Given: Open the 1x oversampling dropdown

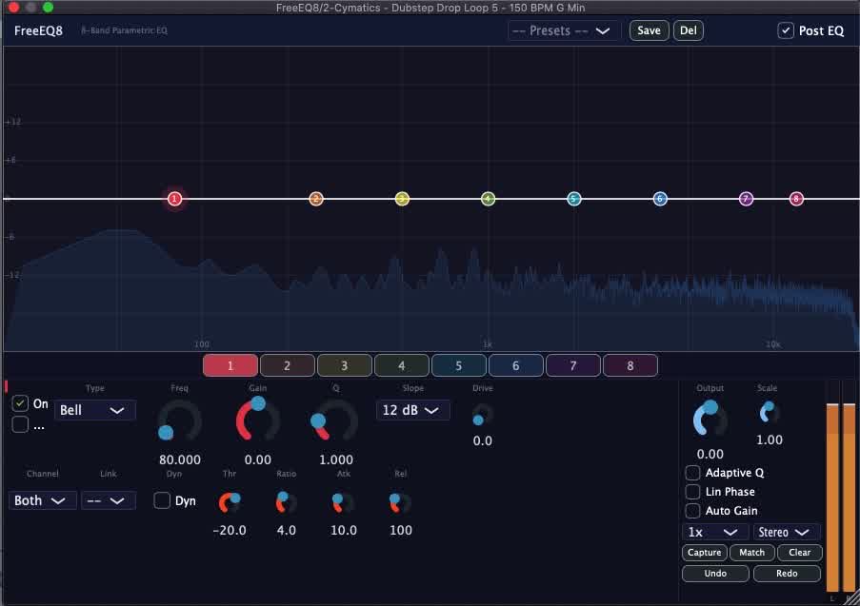Looking at the screenshot, I should coord(714,532).
